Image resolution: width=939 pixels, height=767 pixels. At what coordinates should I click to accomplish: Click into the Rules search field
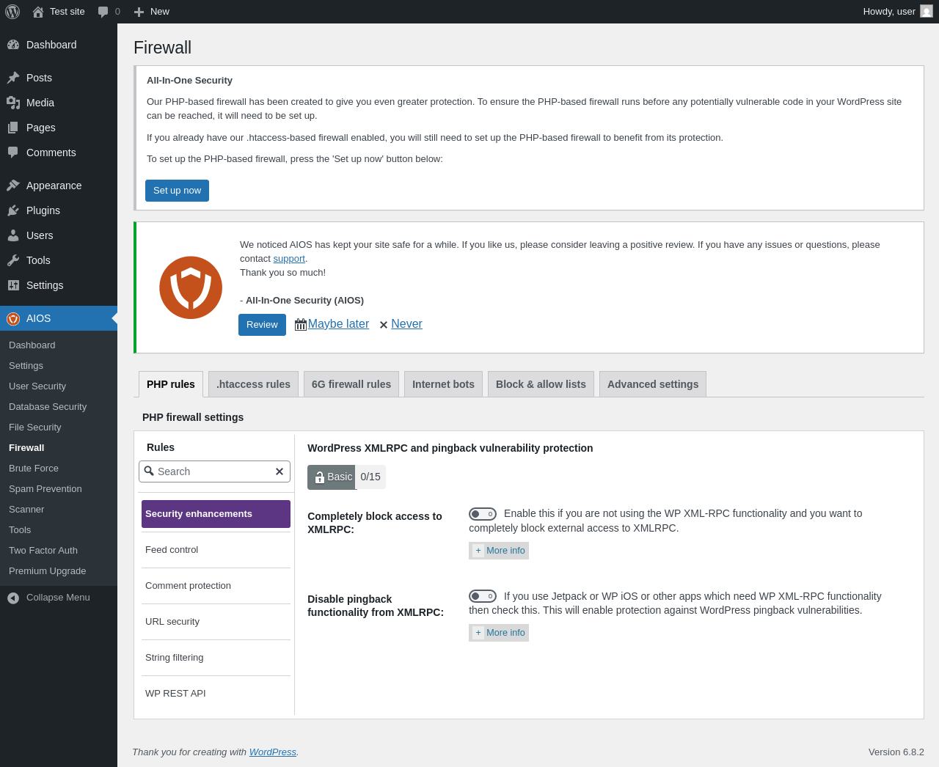coord(214,471)
